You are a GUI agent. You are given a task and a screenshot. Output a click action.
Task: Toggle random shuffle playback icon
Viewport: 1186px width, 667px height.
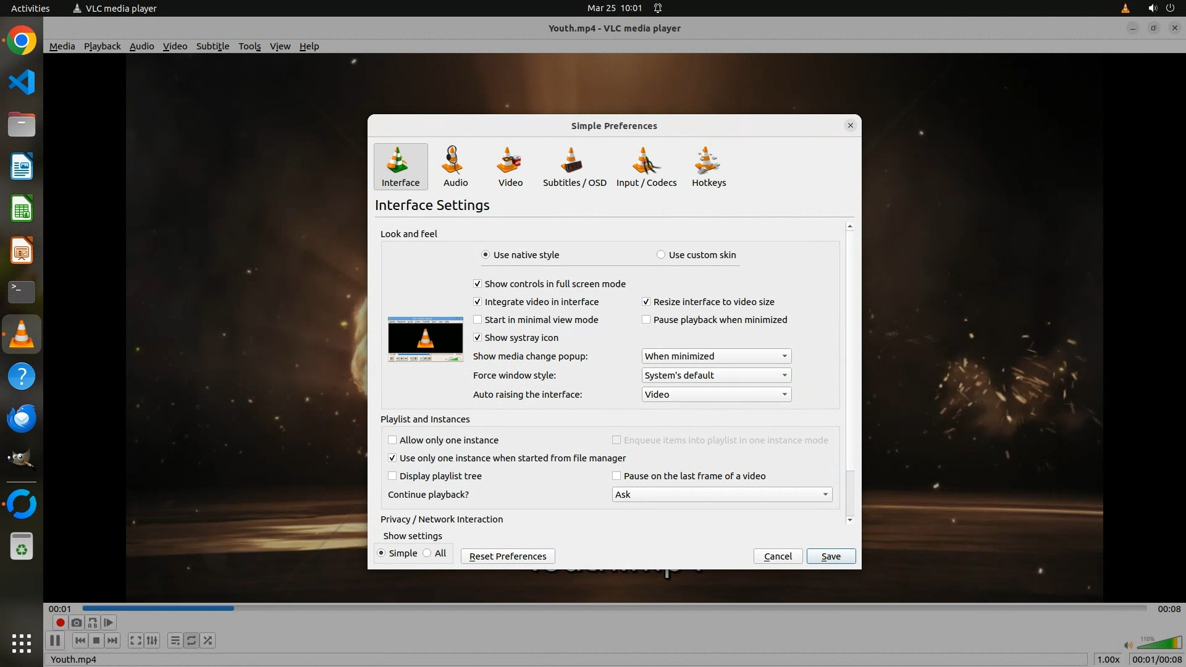pos(208,640)
